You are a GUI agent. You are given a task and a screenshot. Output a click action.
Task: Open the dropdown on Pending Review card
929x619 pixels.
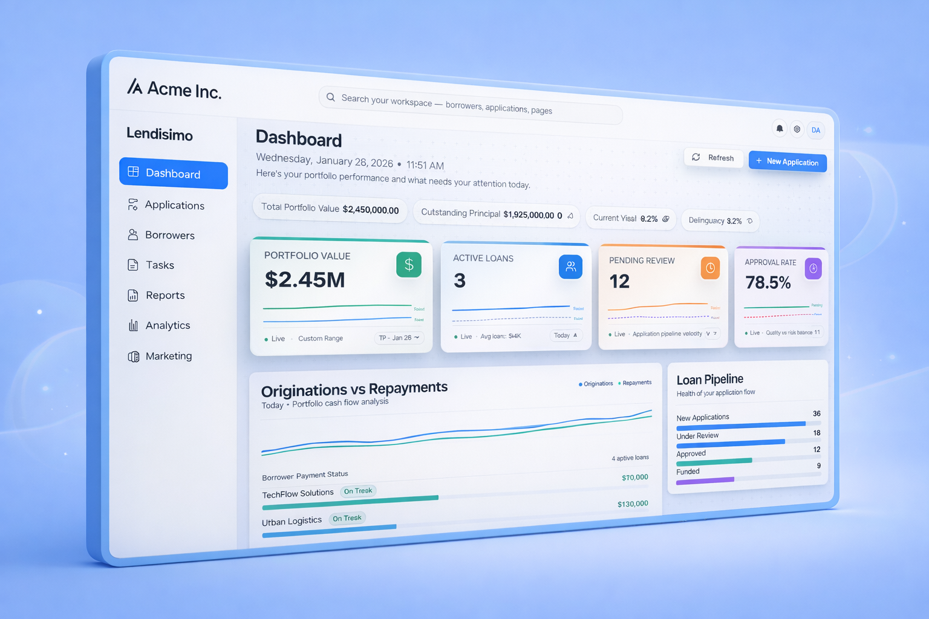pos(712,334)
